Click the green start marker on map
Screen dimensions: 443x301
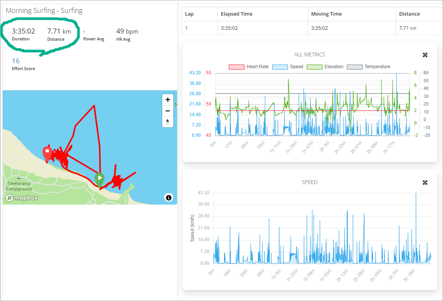click(x=99, y=180)
